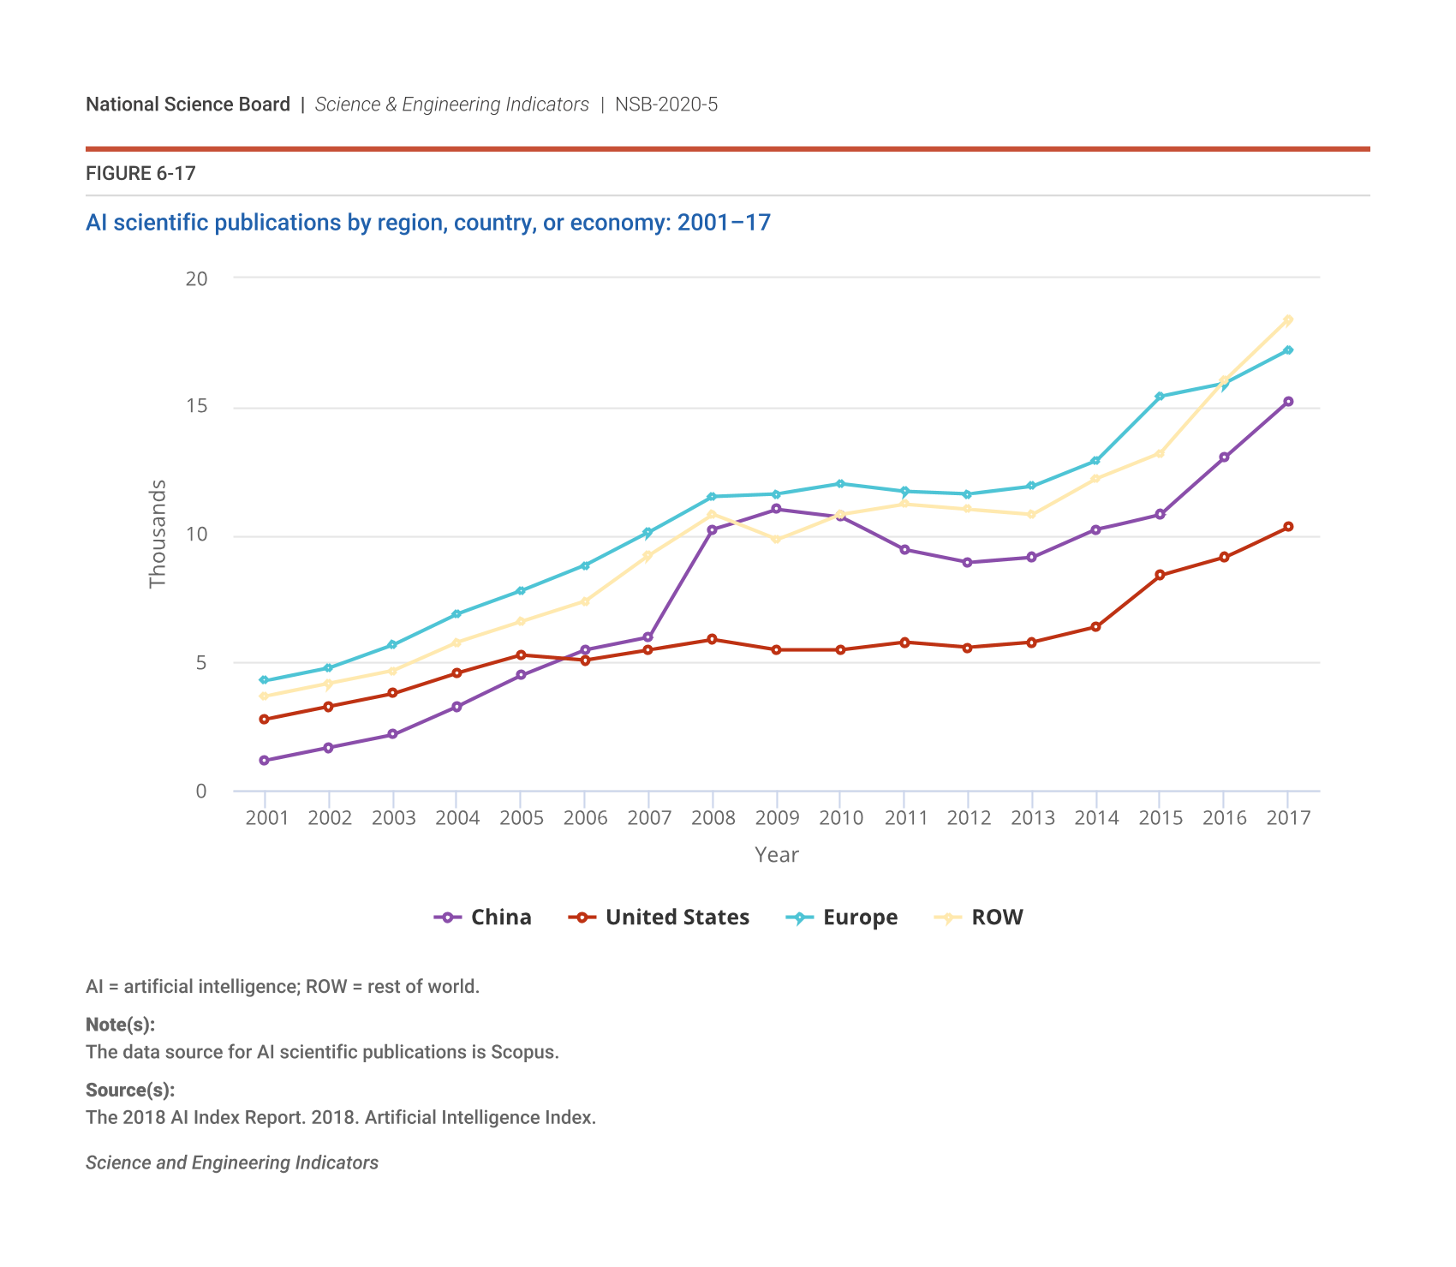
Task: Click the 2010 label on the x-axis
Action: tap(840, 818)
